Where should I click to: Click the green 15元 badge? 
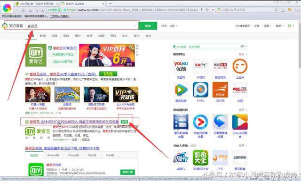point(108,74)
